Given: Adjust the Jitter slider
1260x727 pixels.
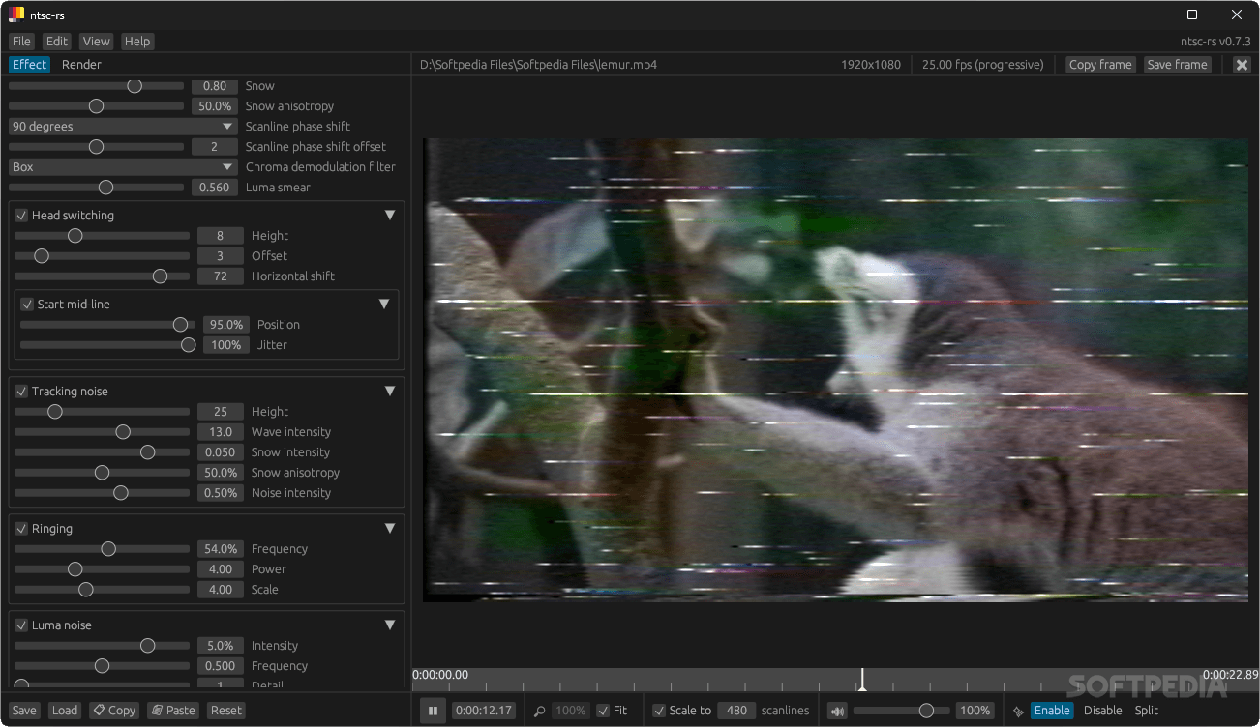Looking at the screenshot, I should tap(108, 345).
